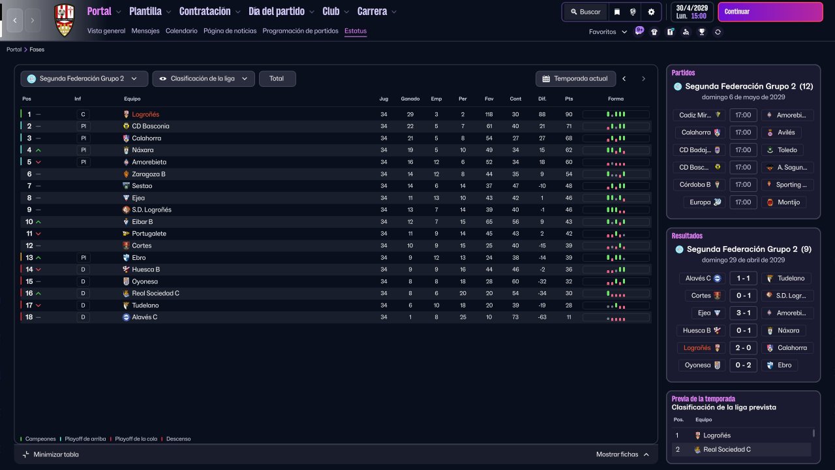The image size is (835, 470).
Task: Go forward using the right arrow navigation button
Action: click(x=33, y=20)
